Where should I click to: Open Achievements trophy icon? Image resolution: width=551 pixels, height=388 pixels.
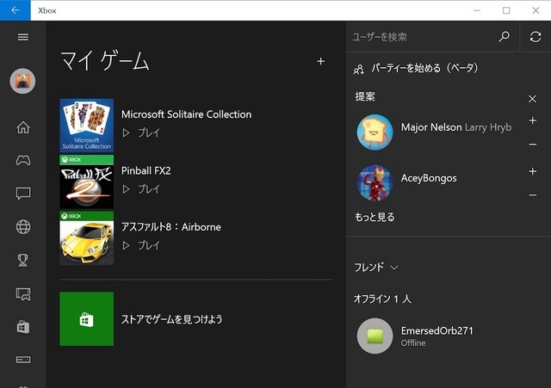[23, 260]
